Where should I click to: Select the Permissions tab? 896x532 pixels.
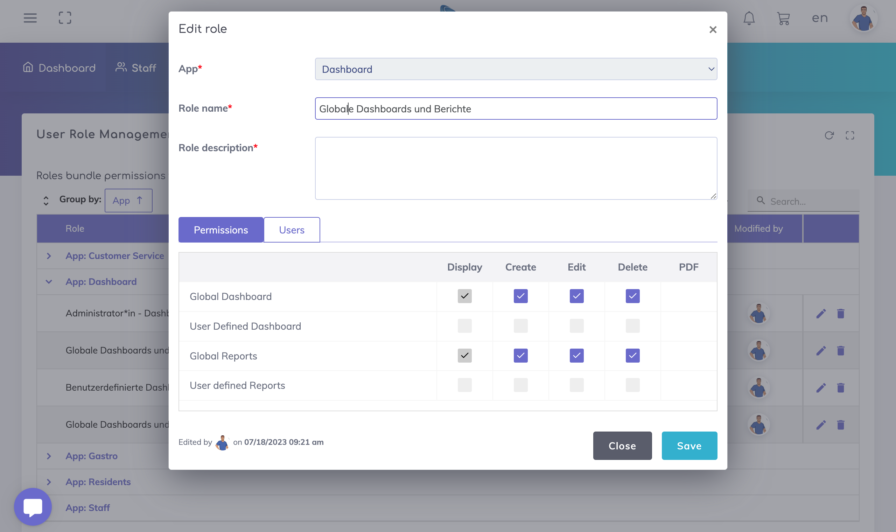coord(221,230)
